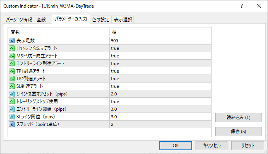Image resolution: width=268 pixels, height=154 pixels.
Task: Select the 表示選択 tab
Action: point(123,20)
